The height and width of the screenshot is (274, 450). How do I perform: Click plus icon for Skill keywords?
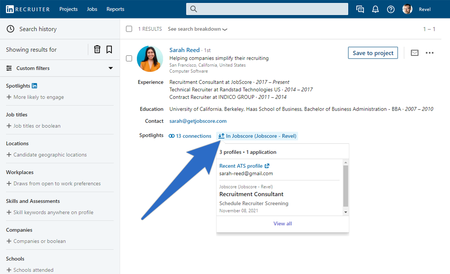pyautogui.click(x=9, y=212)
